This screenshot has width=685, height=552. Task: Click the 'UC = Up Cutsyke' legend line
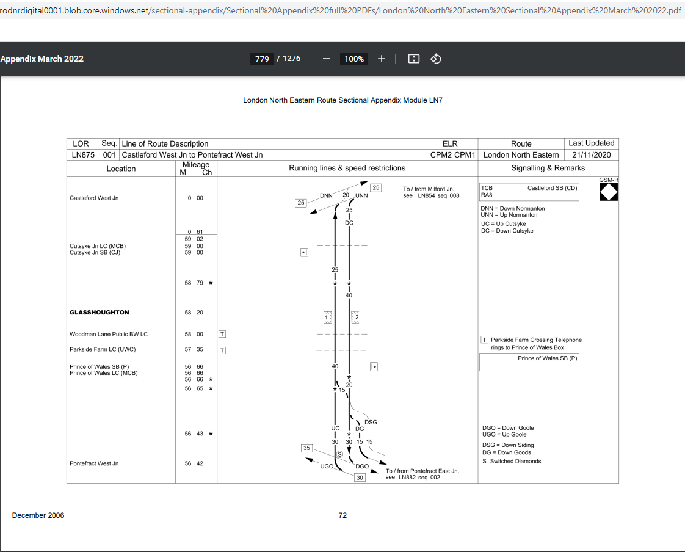point(503,223)
